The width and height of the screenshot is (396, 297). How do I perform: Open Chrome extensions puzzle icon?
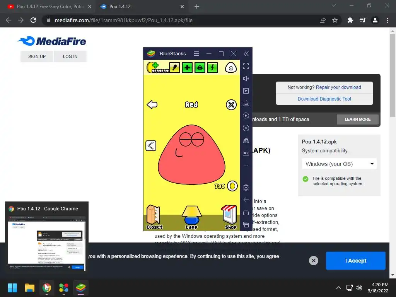pos(350,20)
